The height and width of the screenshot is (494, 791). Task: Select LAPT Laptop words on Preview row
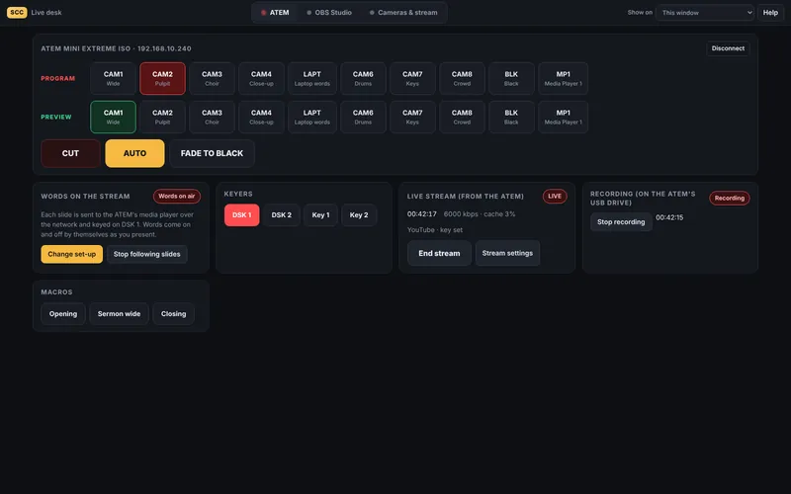pos(312,117)
